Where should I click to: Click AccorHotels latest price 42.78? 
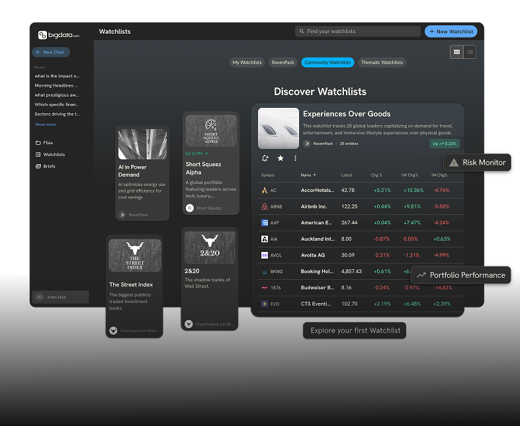348,191
